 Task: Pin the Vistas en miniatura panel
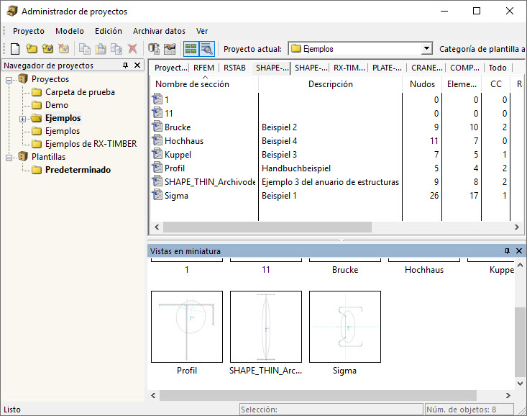[x=507, y=251]
